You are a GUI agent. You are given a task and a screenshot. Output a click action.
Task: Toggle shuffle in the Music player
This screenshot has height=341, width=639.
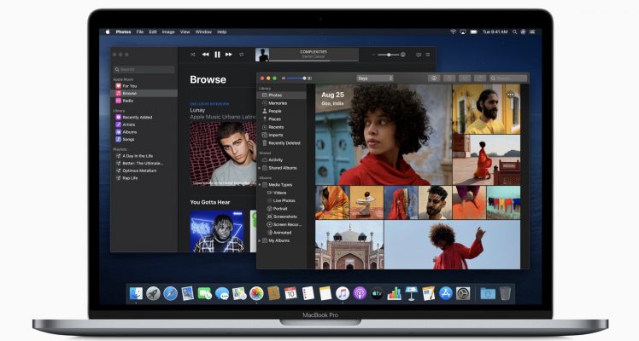193,55
